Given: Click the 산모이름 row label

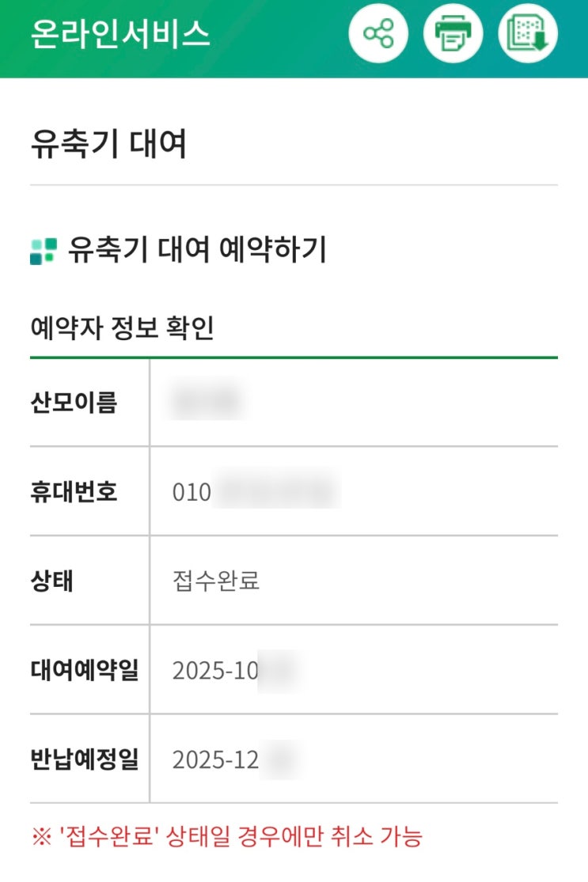Looking at the screenshot, I should (x=74, y=403).
